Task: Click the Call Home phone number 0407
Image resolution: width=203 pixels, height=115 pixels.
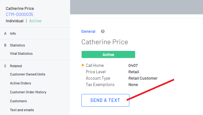Action: click(133, 66)
